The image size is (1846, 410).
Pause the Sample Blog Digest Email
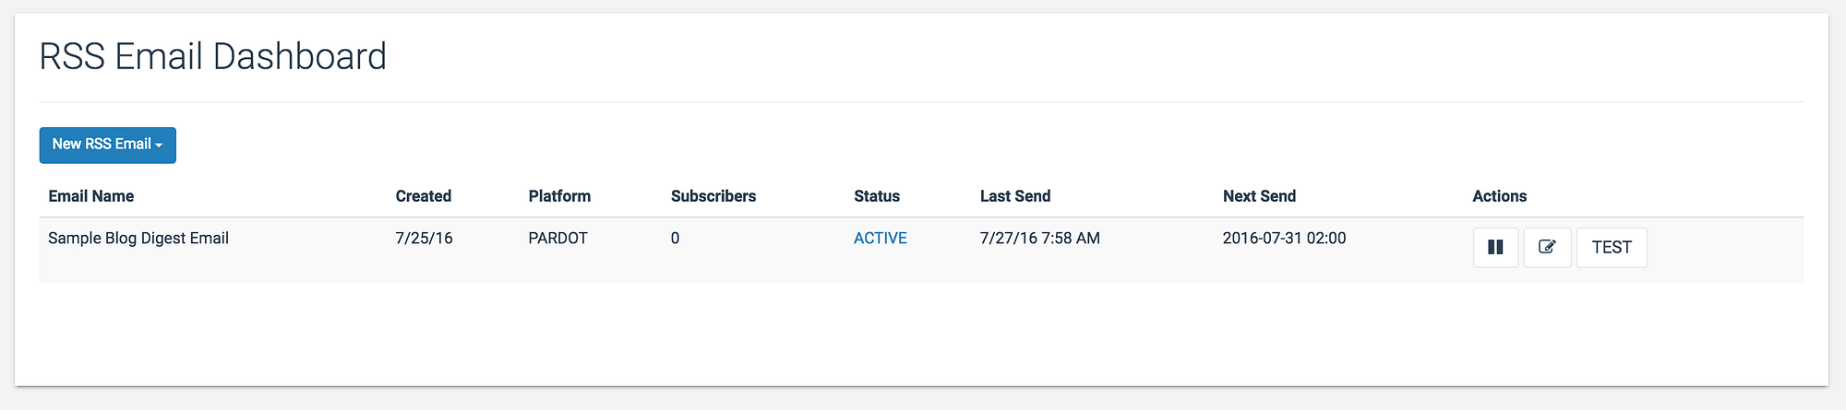[1495, 247]
